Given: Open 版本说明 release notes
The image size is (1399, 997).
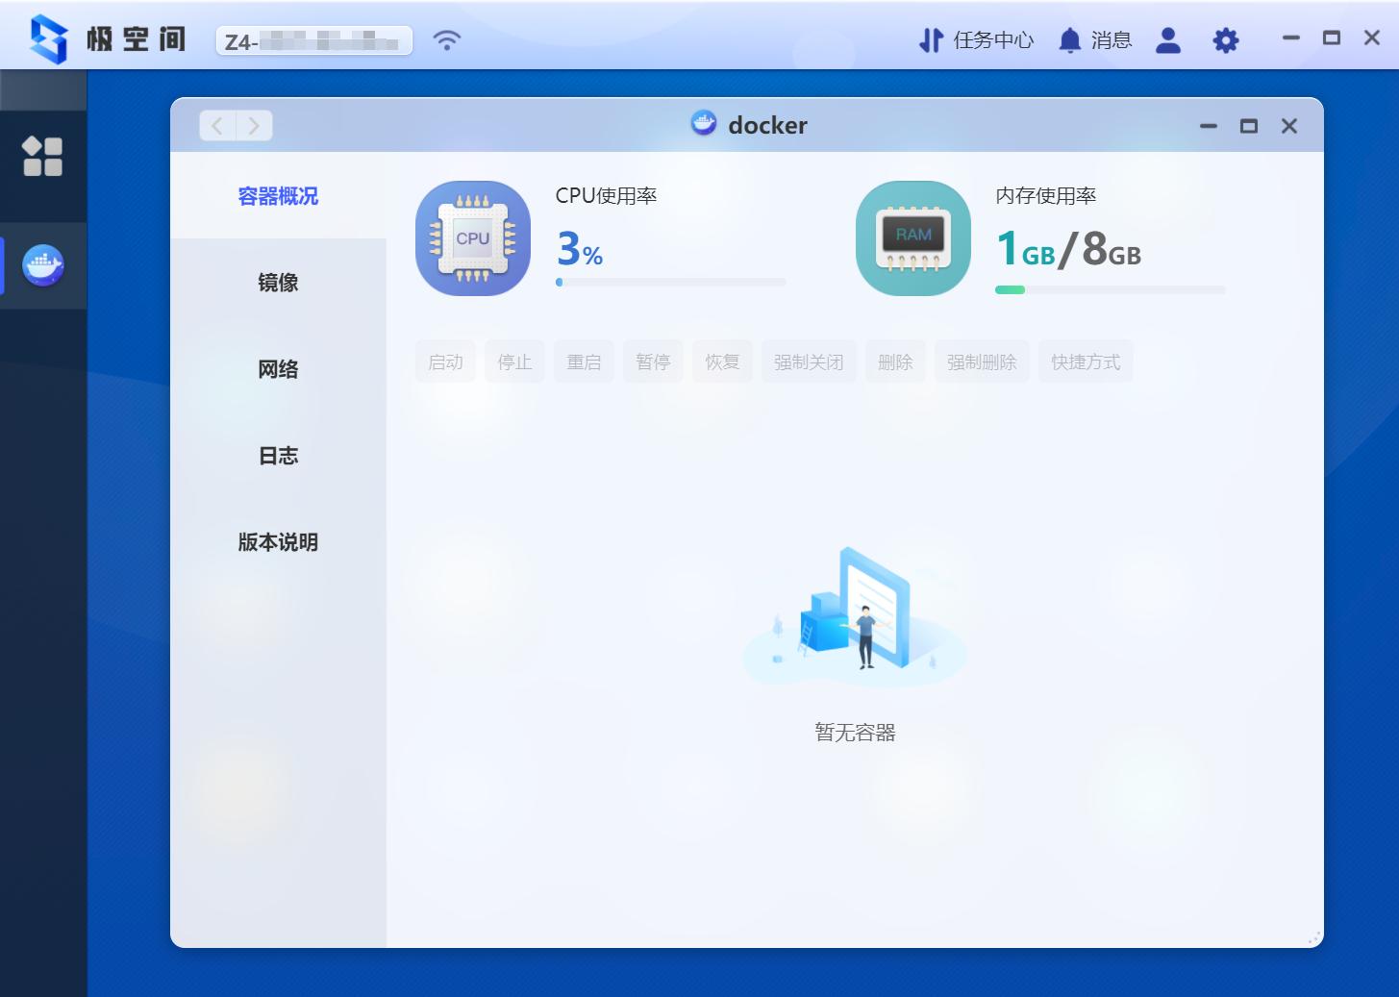Looking at the screenshot, I should [x=278, y=542].
